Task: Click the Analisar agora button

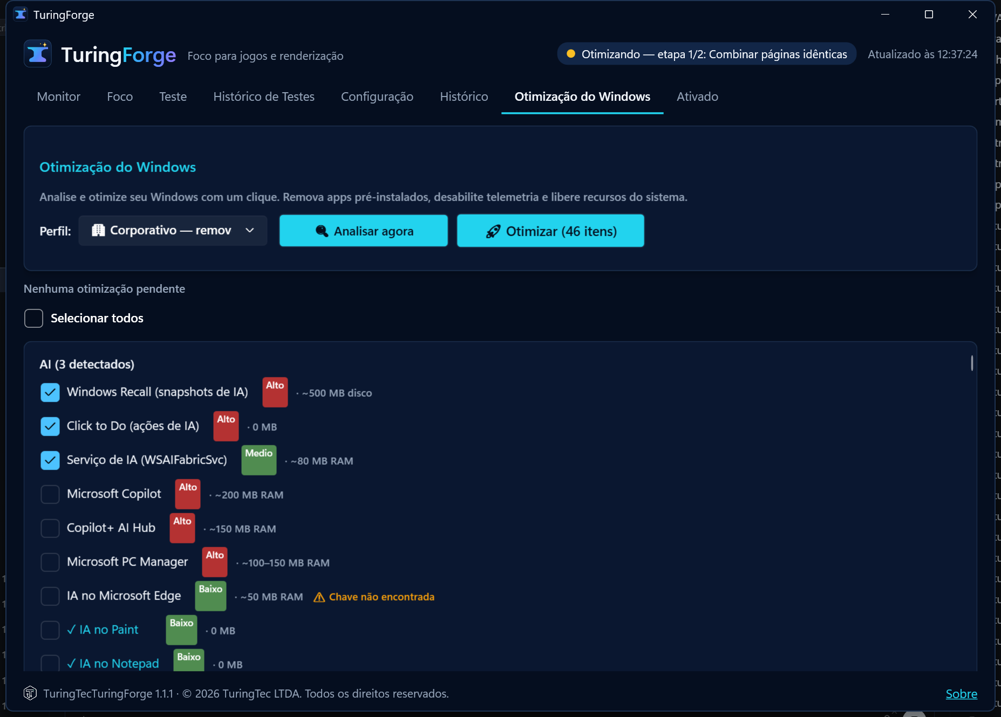Action: tap(364, 231)
